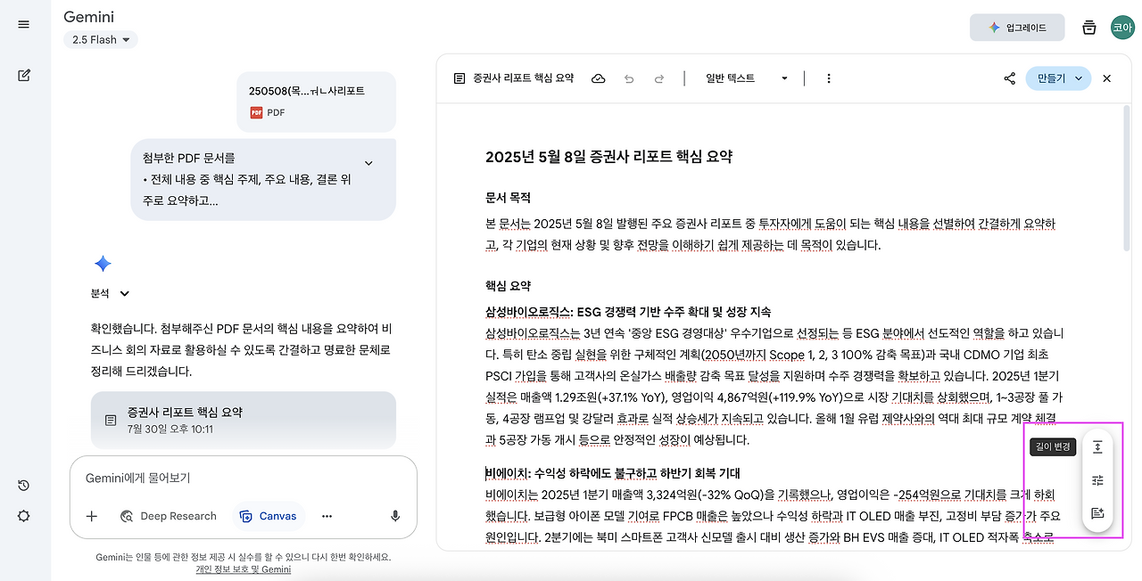Start a new chat with edit icon

[x=24, y=75]
